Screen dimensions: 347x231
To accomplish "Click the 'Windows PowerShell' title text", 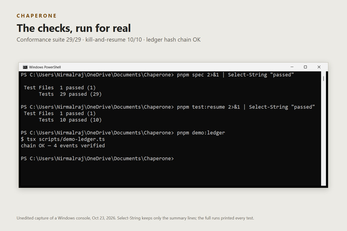I will (45, 67).
